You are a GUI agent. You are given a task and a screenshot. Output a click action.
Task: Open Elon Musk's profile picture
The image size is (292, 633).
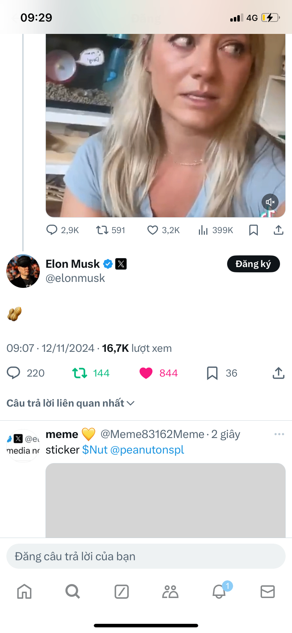(23, 271)
